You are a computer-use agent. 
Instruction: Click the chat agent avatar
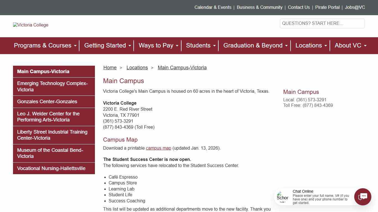point(282,197)
